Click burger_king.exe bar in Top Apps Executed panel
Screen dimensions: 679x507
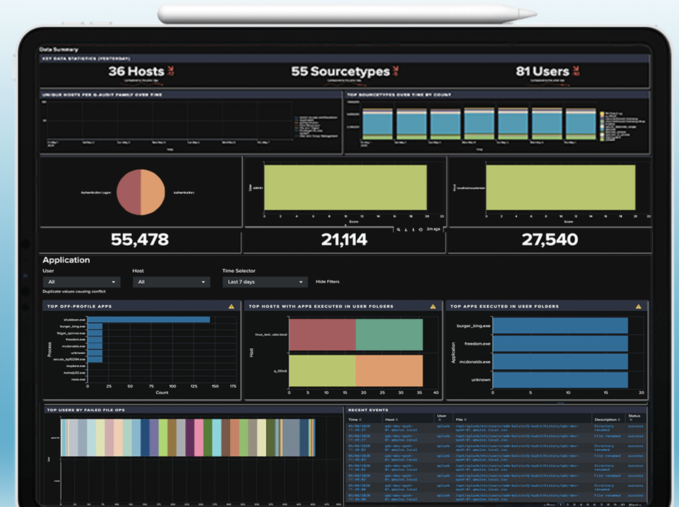tap(560, 326)
